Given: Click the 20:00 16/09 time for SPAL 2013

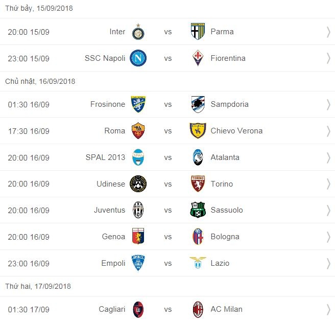Looking at the screenshot, I should (29, 157).
